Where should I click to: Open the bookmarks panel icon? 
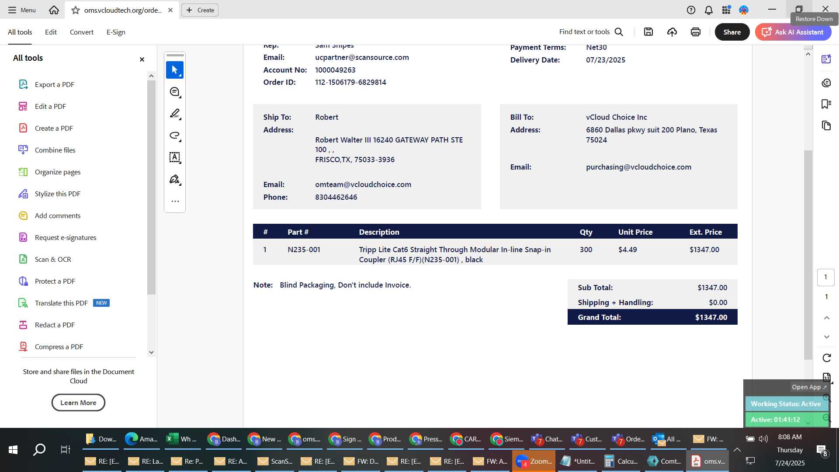point(826,104)
